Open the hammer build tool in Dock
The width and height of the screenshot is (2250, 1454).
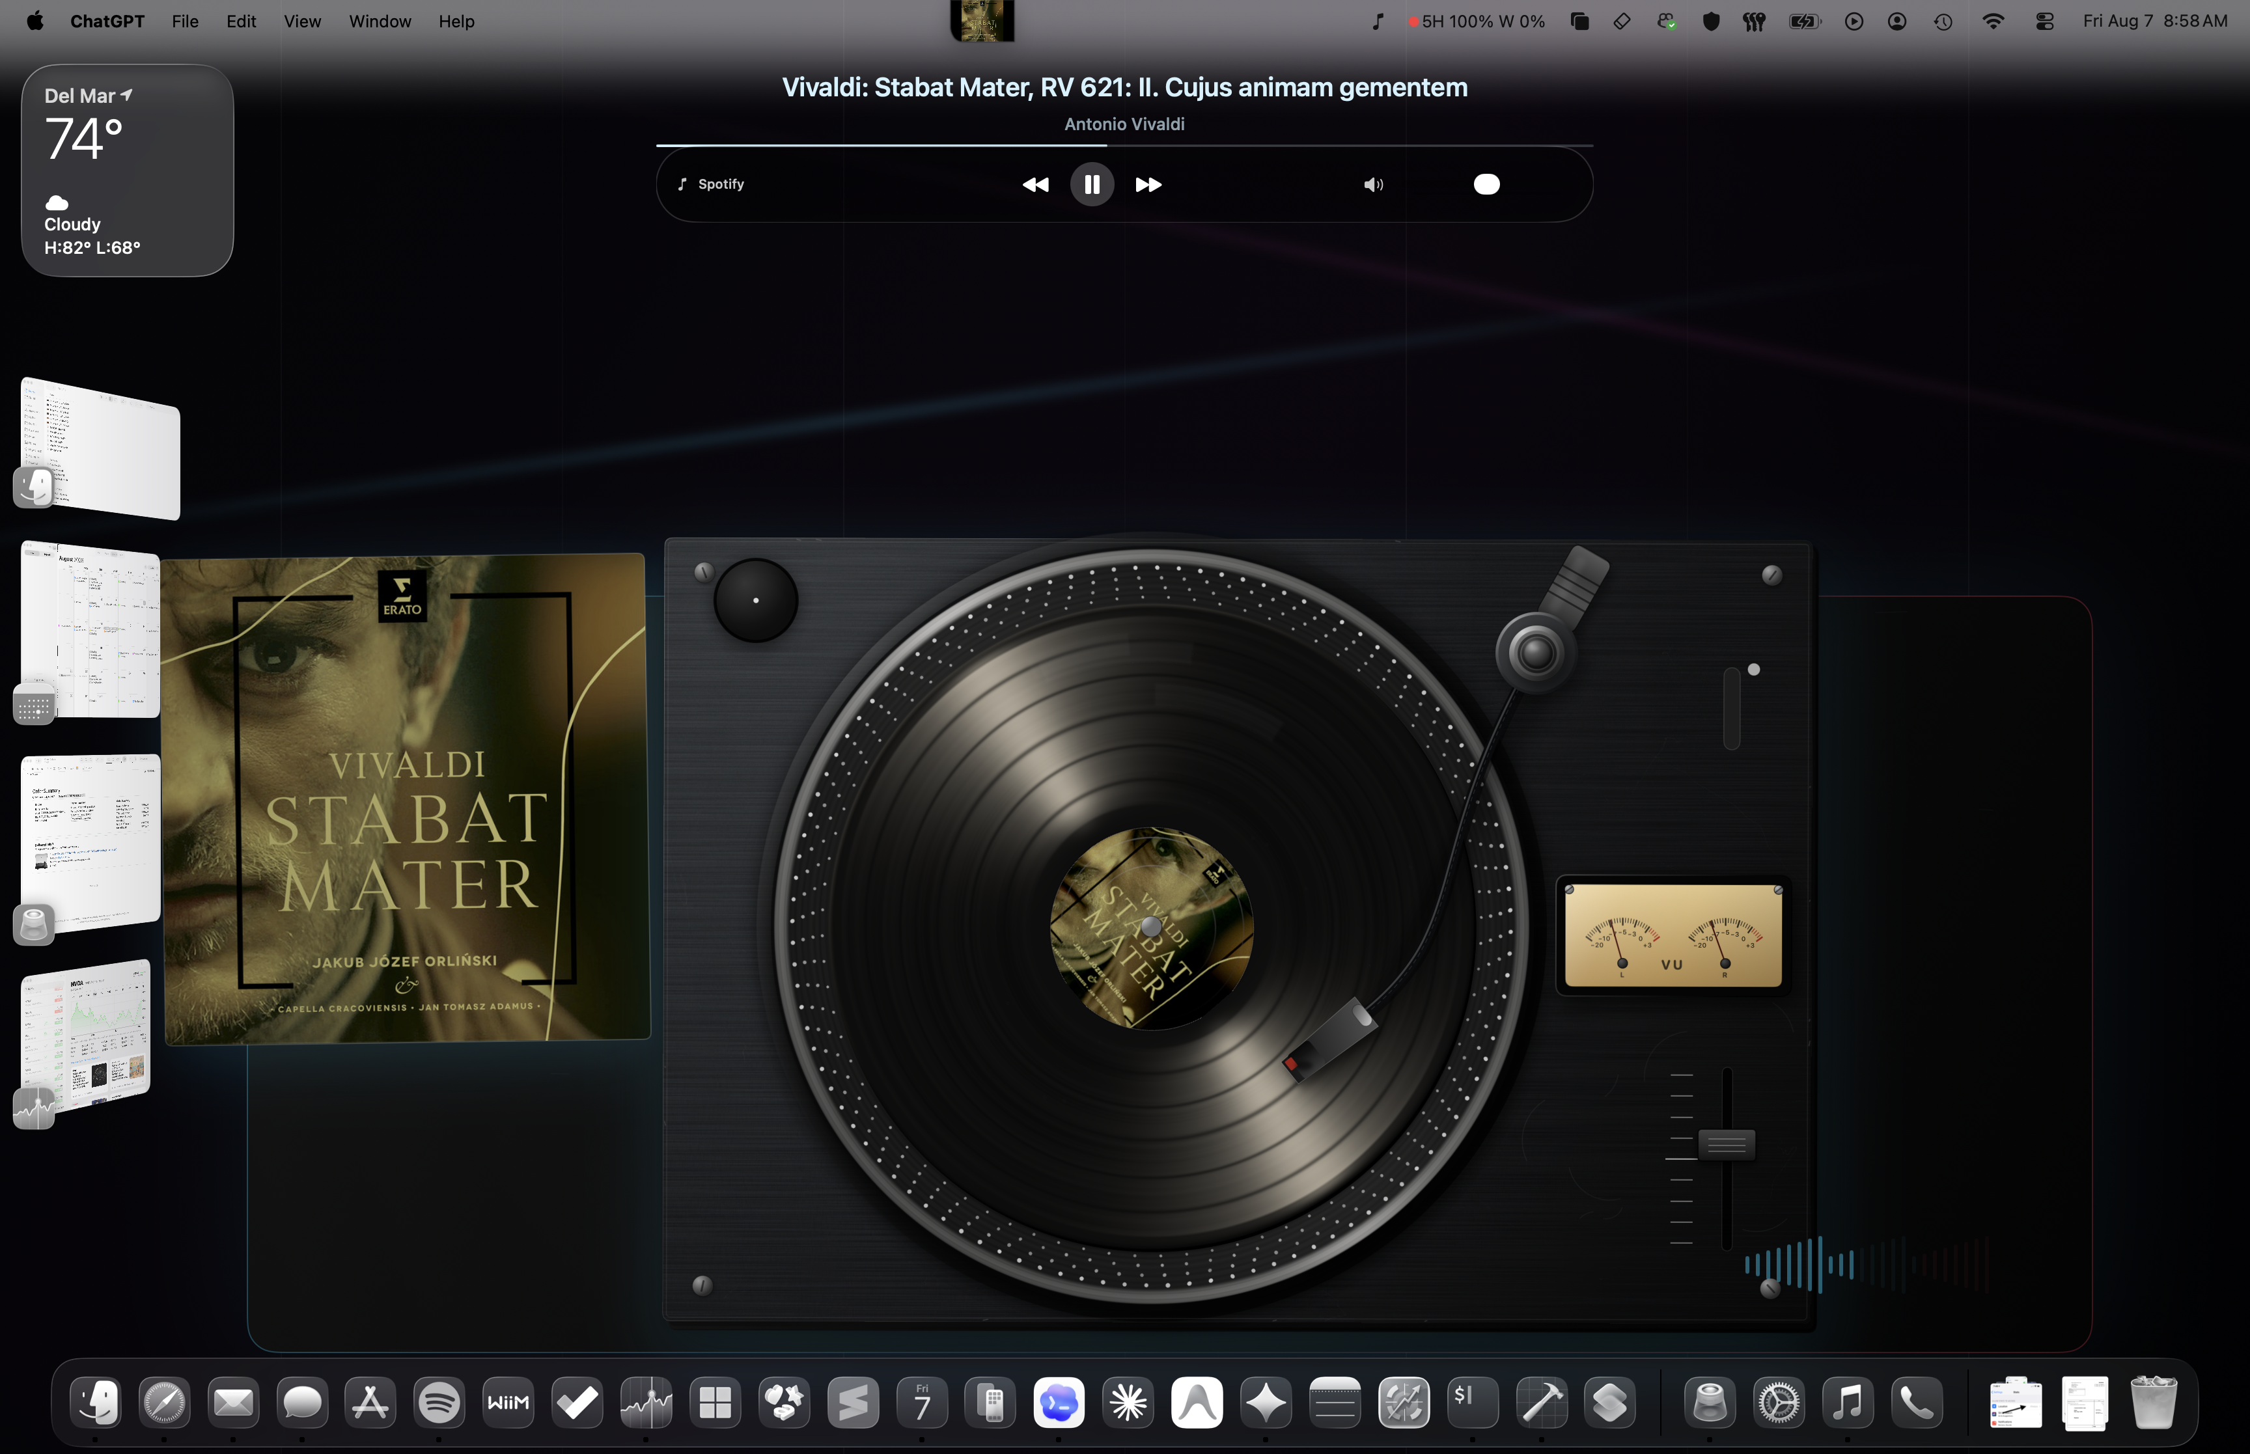click(x=1542, y=1403)
